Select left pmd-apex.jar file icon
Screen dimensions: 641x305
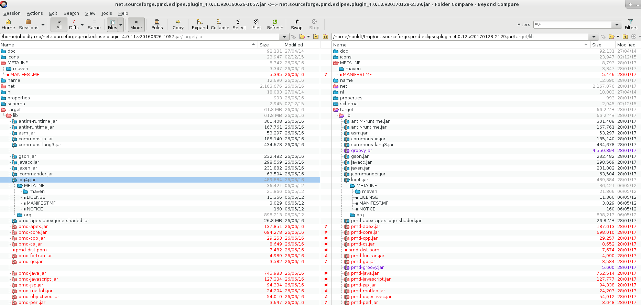pyautogui.click(x=14, y=227)
